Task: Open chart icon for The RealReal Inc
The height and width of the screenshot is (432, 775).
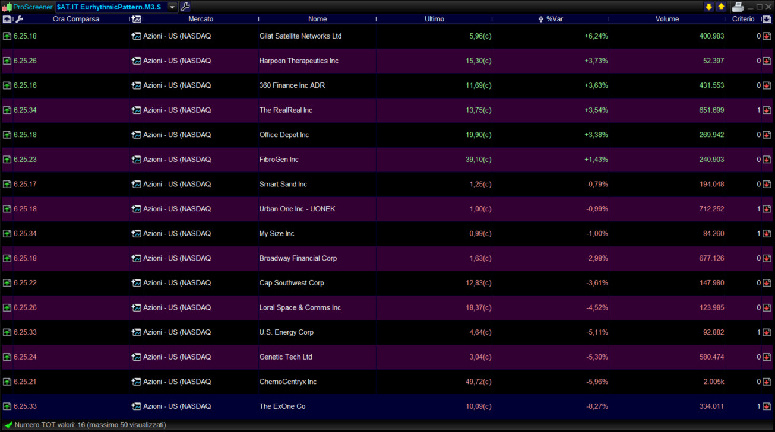Action: tap(137, 110)
